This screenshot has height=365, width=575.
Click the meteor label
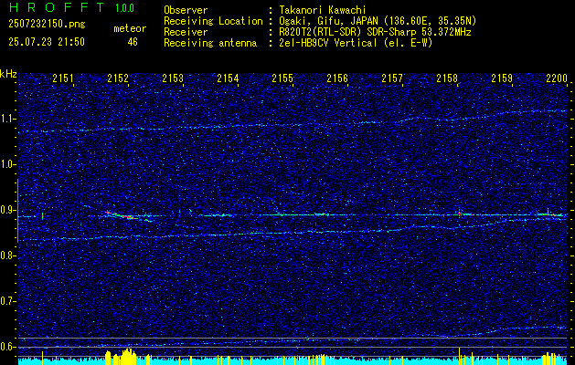[130, 28]
